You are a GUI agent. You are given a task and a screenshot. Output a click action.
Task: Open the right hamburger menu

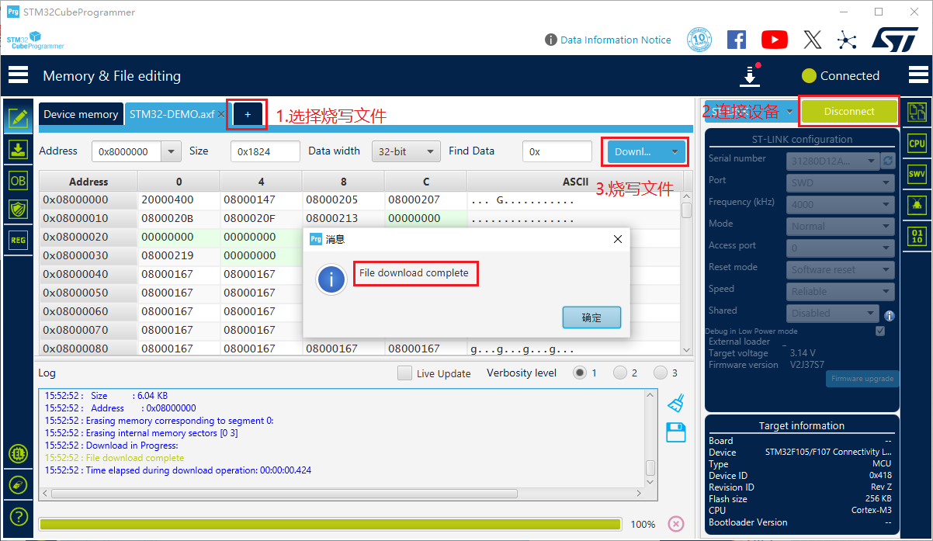pos(918,75)
